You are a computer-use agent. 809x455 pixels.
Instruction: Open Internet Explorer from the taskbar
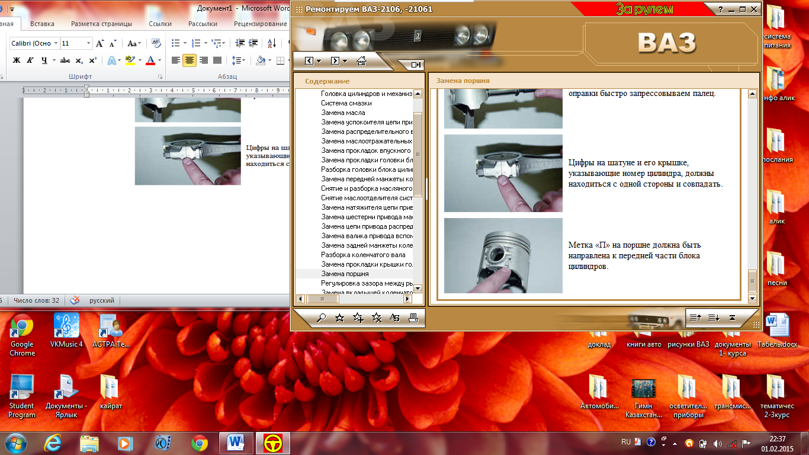[x=54, y=443]
